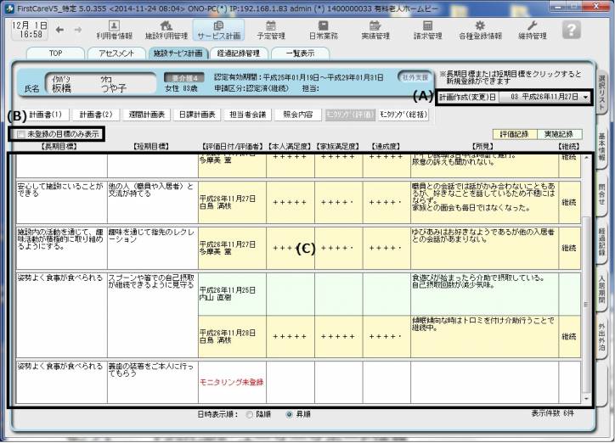The image size is (615, 443).
Task: Select the 降順 sort radio button
Action: click(x=249, y=414)
